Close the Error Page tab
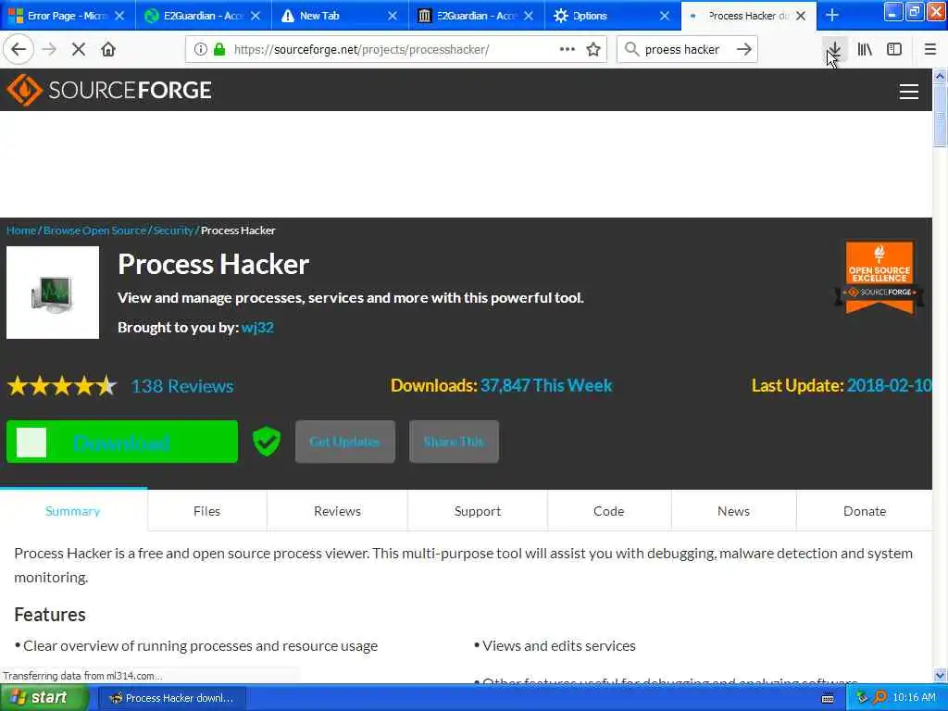 coord(119,16)
